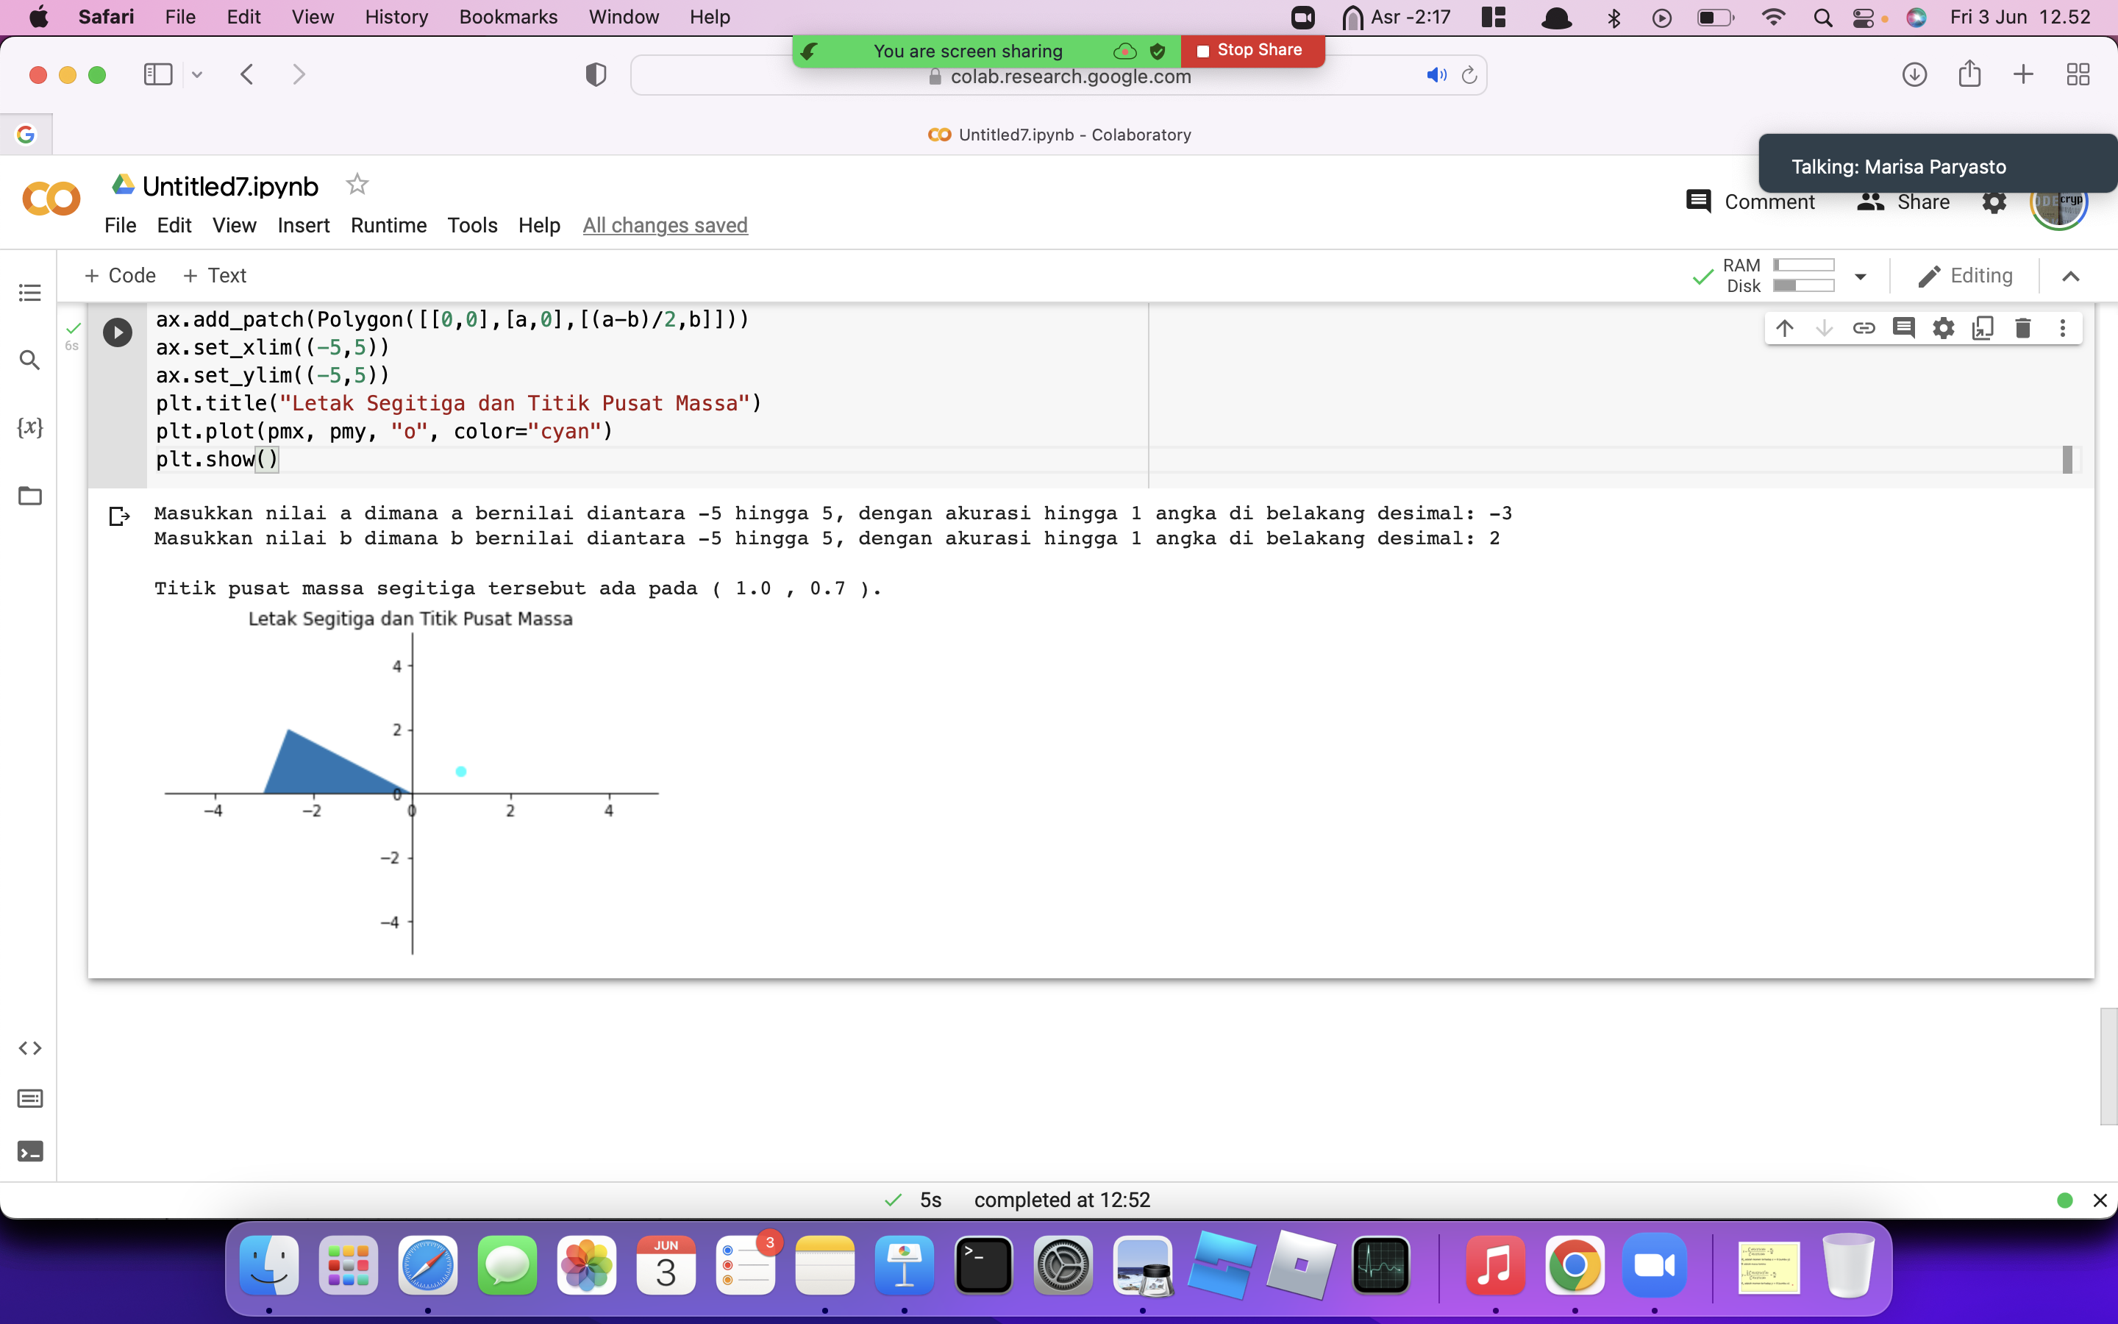Collapse the header with chevron up
Image resolution: width=2118 pixels, height=1324 pixels.
point(2071,277)
